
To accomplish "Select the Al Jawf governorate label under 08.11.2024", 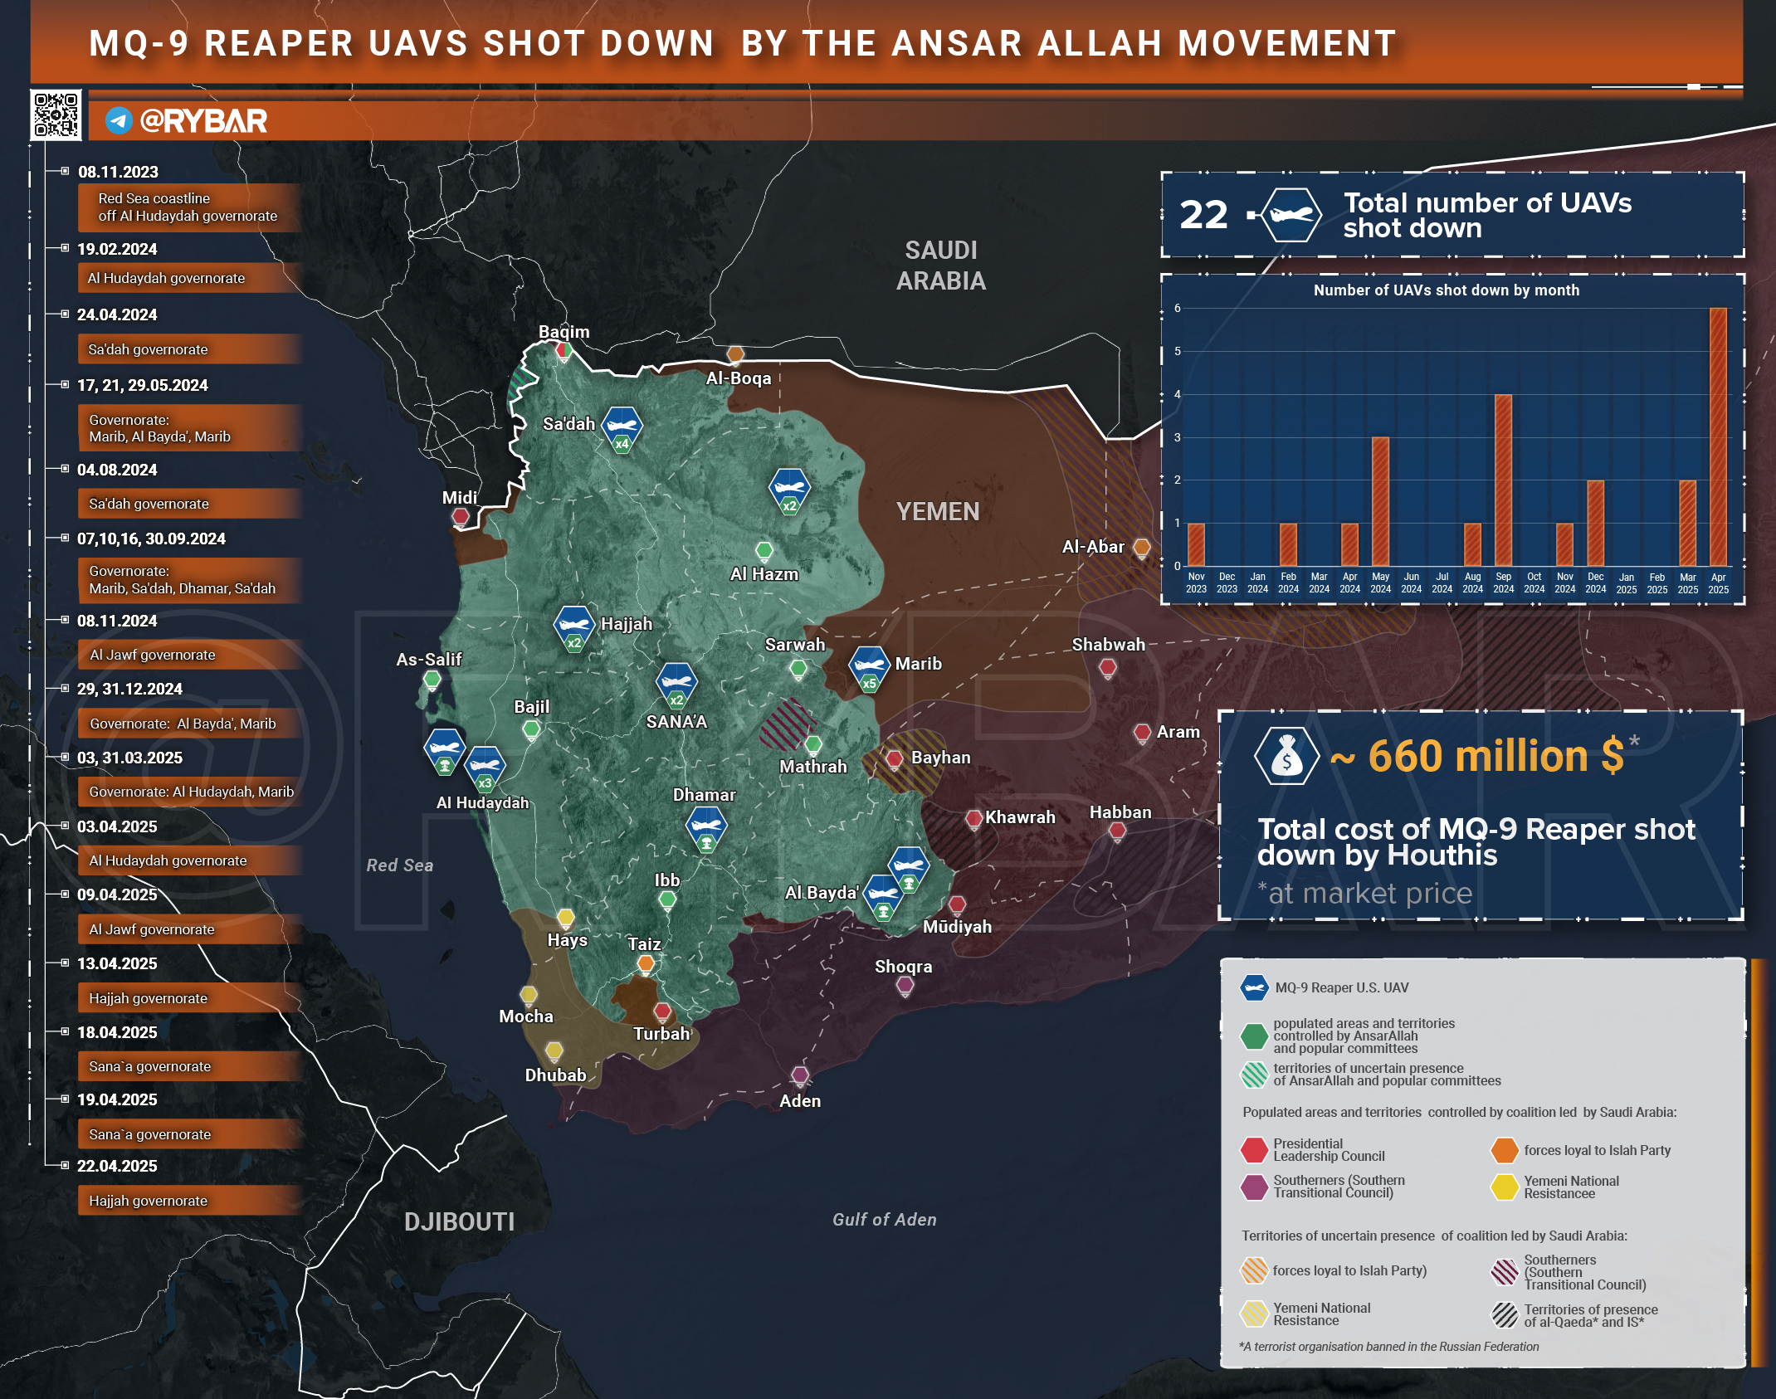I will (153, 655).
